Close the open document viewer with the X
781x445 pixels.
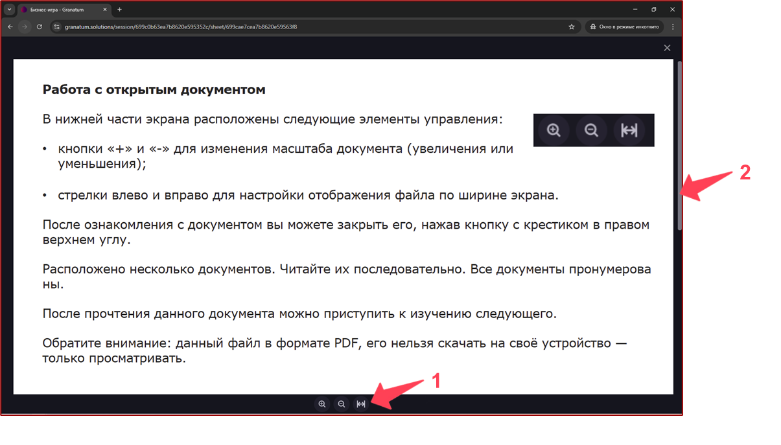[x=667, y=47]
